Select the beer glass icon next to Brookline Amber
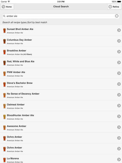This screenshot has width=122, height=163. 4,52
